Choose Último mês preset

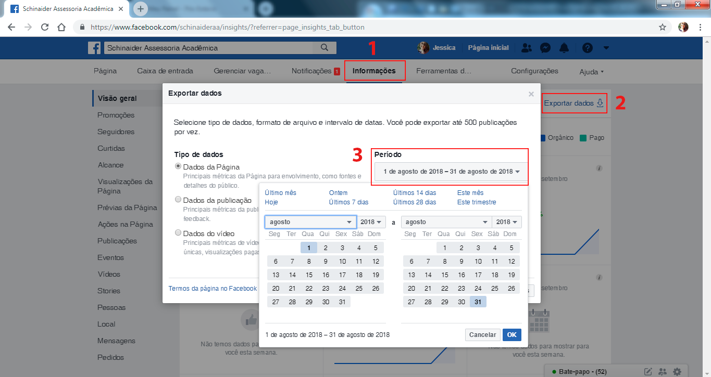coord(281,193)
